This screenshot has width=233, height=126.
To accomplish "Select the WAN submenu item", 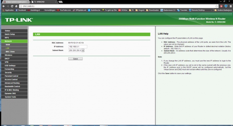I will tap(14, 45).
